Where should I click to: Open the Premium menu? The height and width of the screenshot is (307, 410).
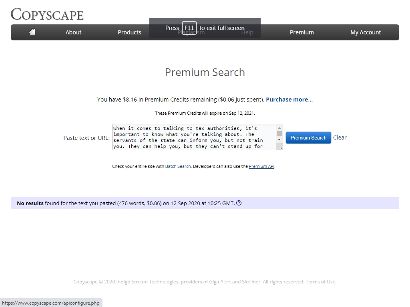pos(302,32)
